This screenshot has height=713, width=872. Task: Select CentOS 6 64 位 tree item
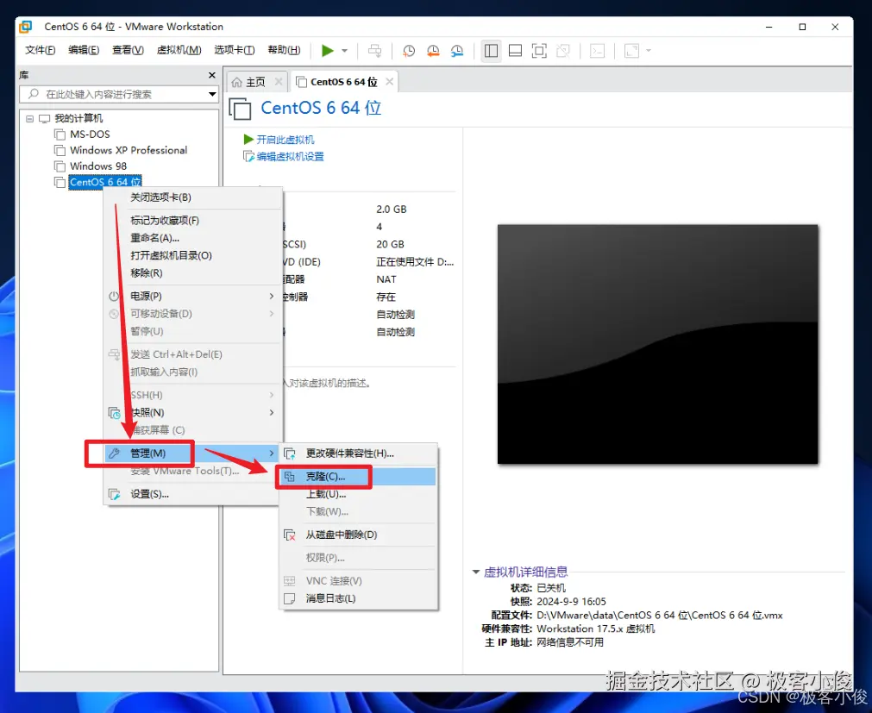[x=105, y=182]
